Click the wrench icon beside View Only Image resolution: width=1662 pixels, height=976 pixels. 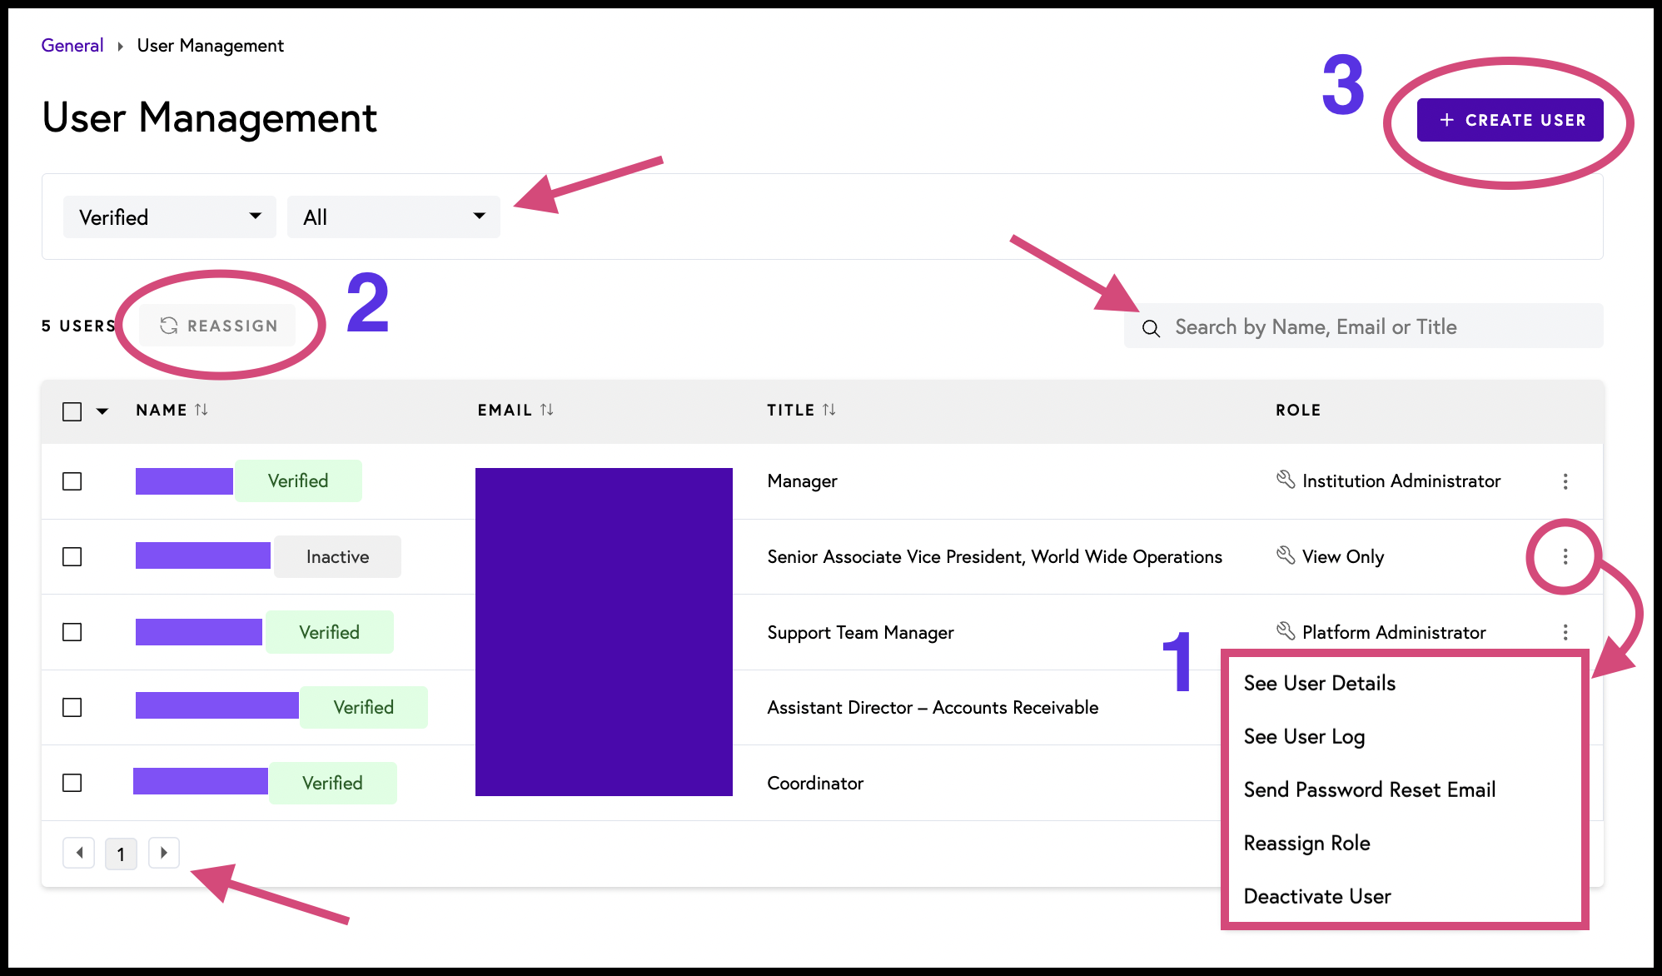coord(1286,555)
